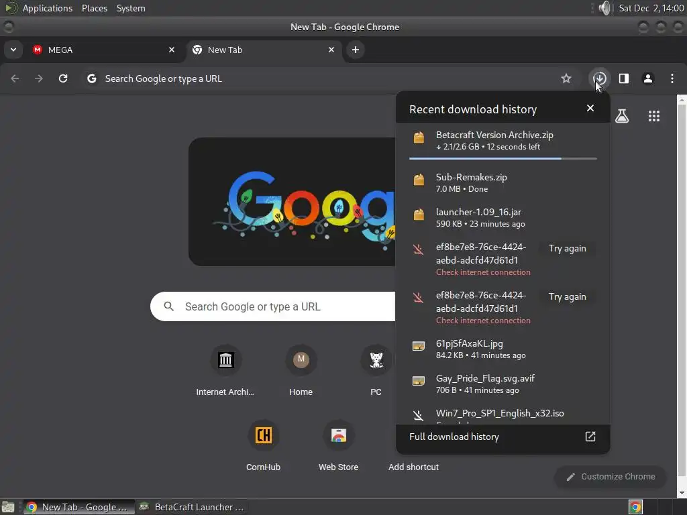Open the CornHub shortcut

click(263, 445)
